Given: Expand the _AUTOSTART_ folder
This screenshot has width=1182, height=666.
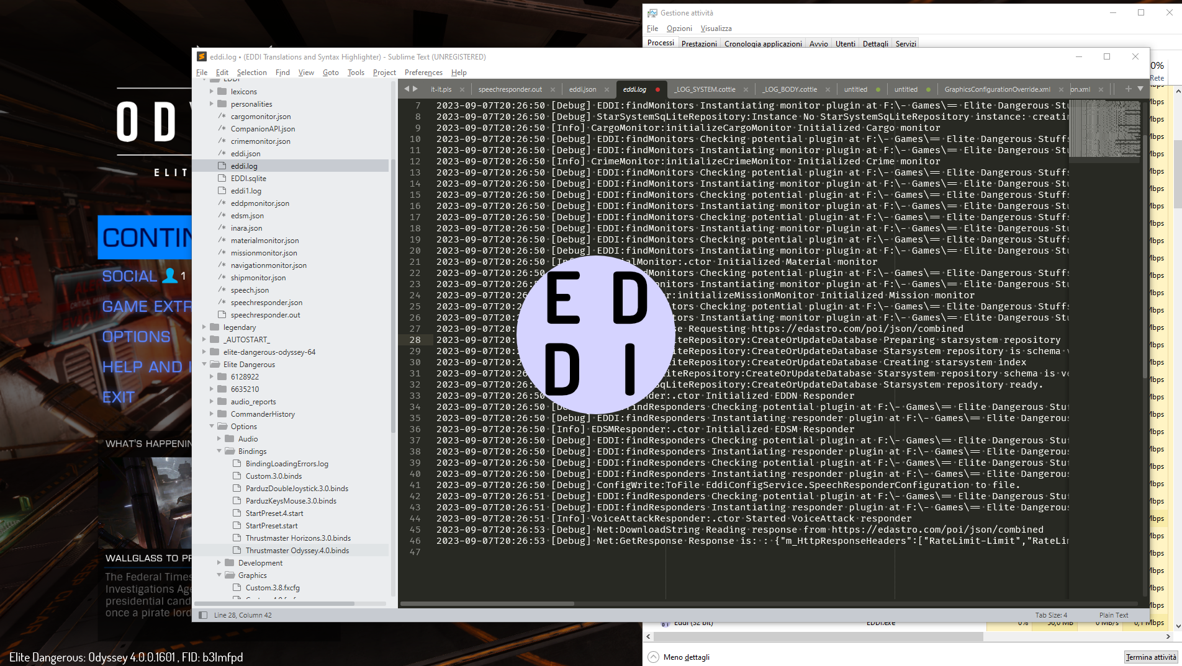Looking at the screenshot, I should tap(204, 339).
